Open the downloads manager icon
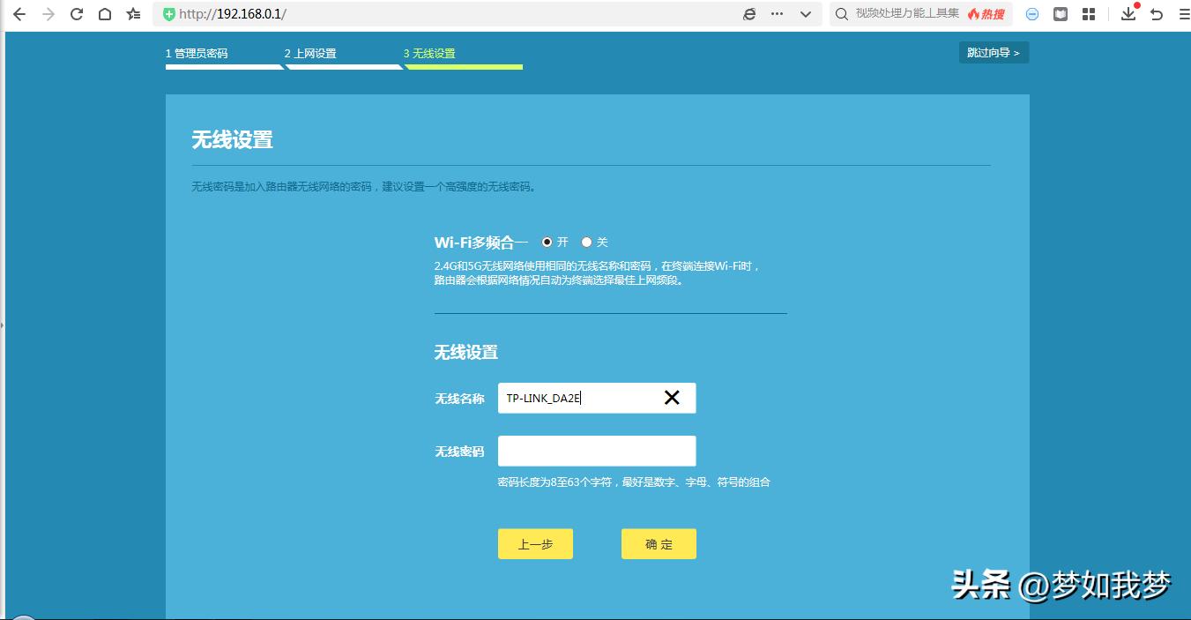 1128,14
